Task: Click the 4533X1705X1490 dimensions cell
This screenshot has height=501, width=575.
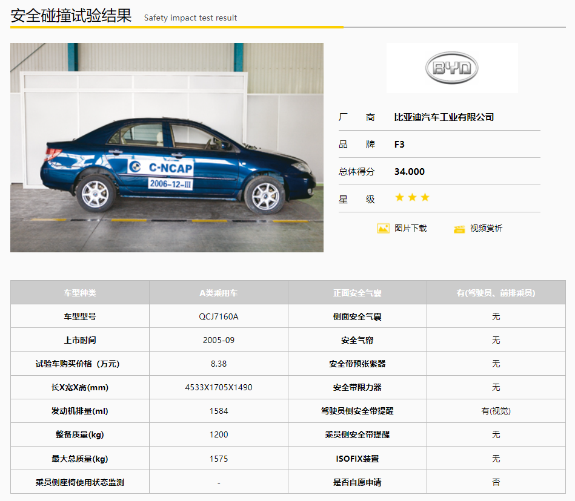Action: 219,387
